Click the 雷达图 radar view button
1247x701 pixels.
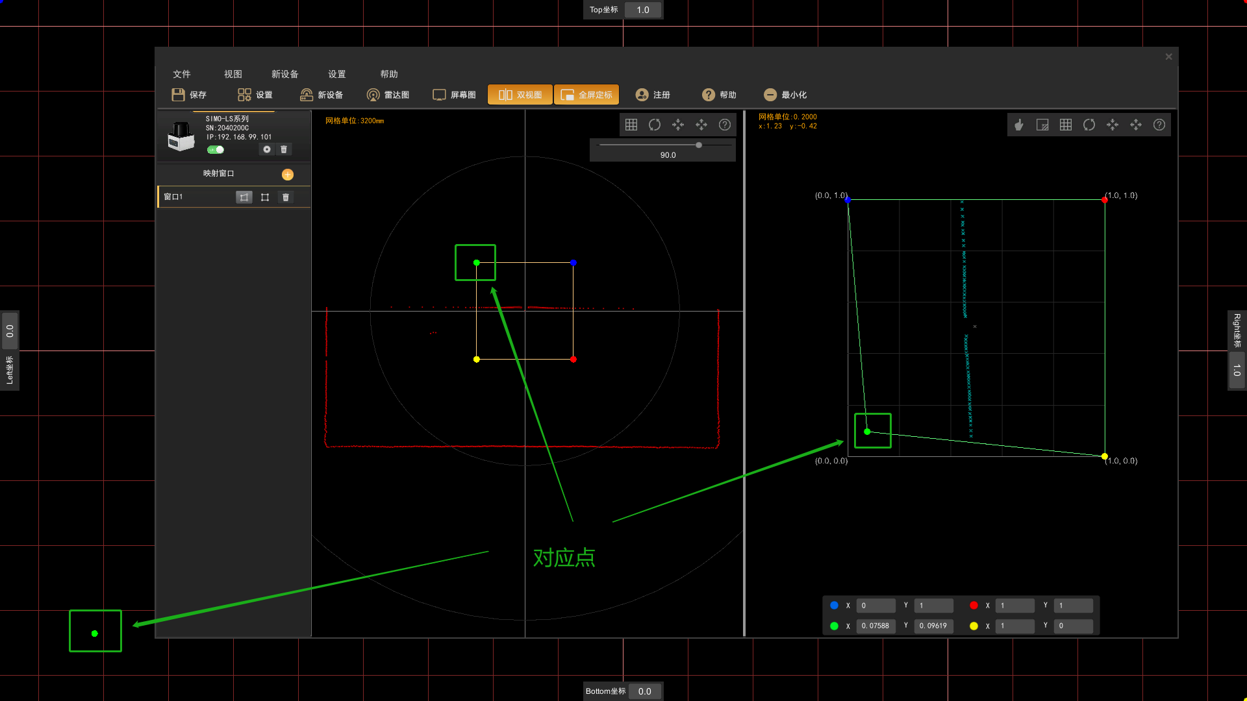[x=388, y=95]
